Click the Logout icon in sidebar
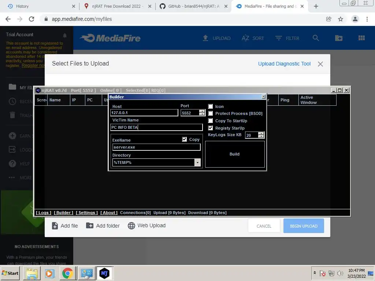 pos(12,150)
